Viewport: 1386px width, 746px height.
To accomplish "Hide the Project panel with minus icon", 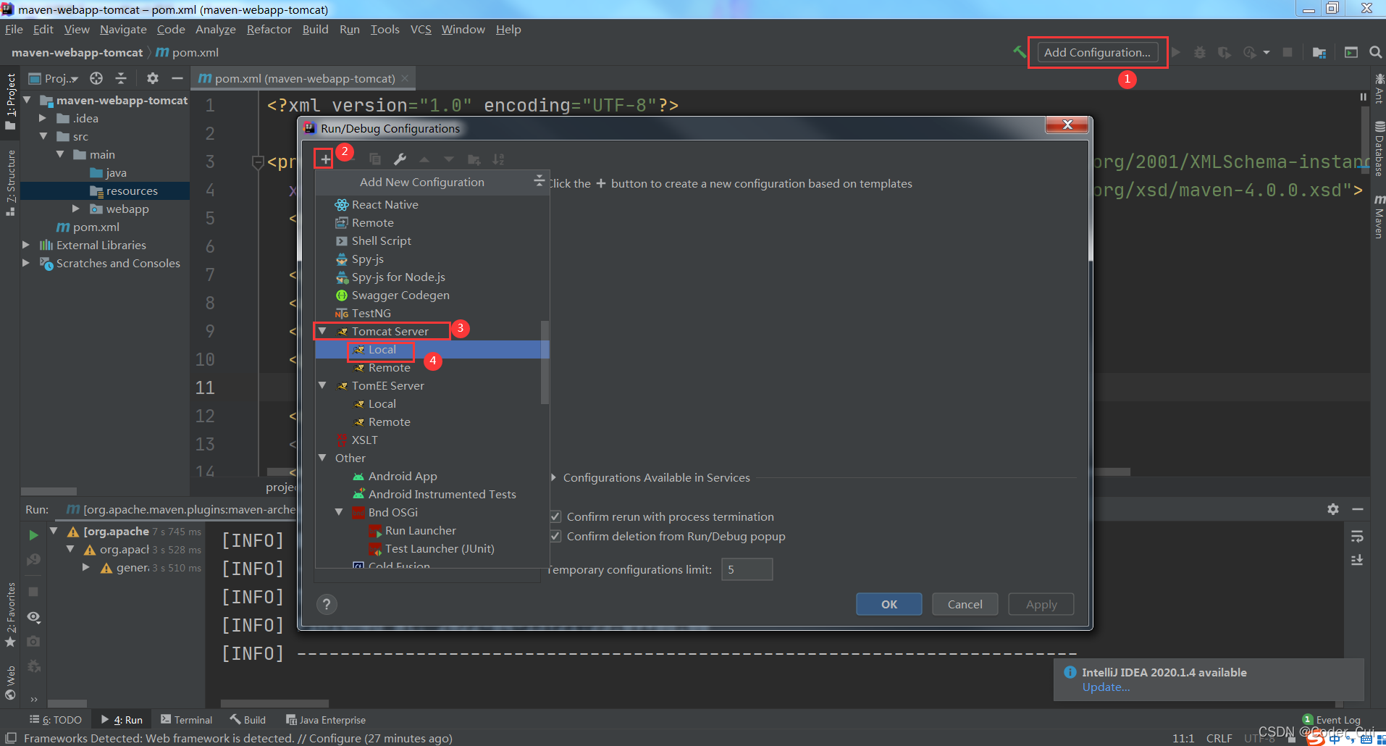I will tap(177, 78).
